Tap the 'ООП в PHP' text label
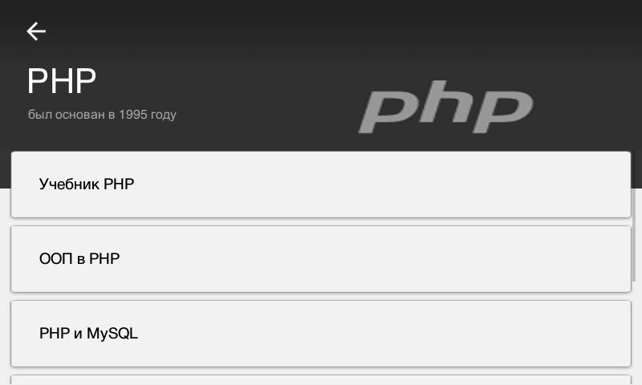 coord(79,259)
